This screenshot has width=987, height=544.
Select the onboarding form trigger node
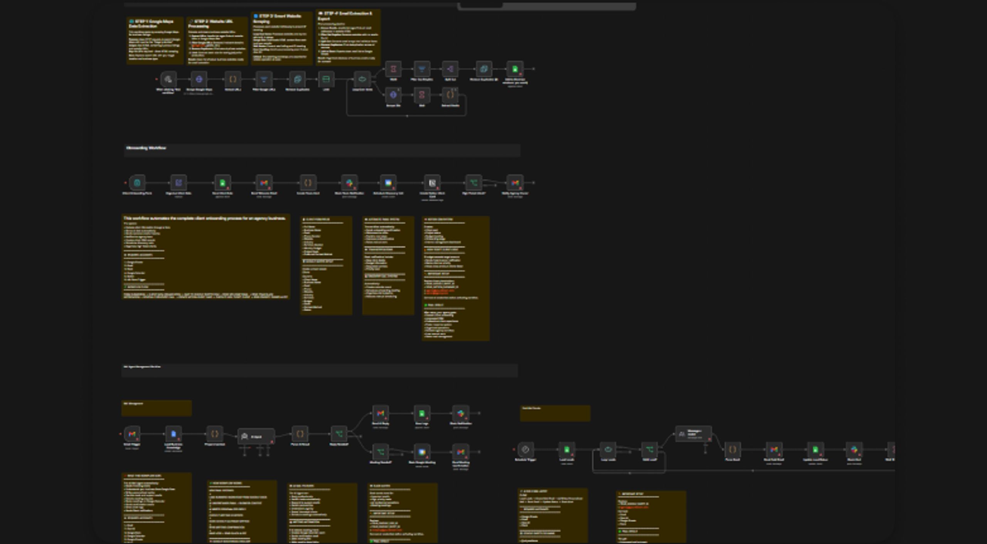tap(137, 183)
